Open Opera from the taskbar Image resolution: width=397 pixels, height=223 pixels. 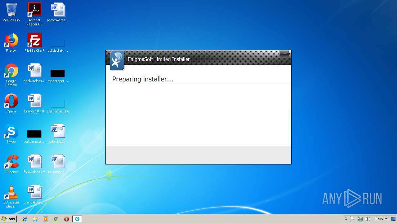[x=66, y=219]
